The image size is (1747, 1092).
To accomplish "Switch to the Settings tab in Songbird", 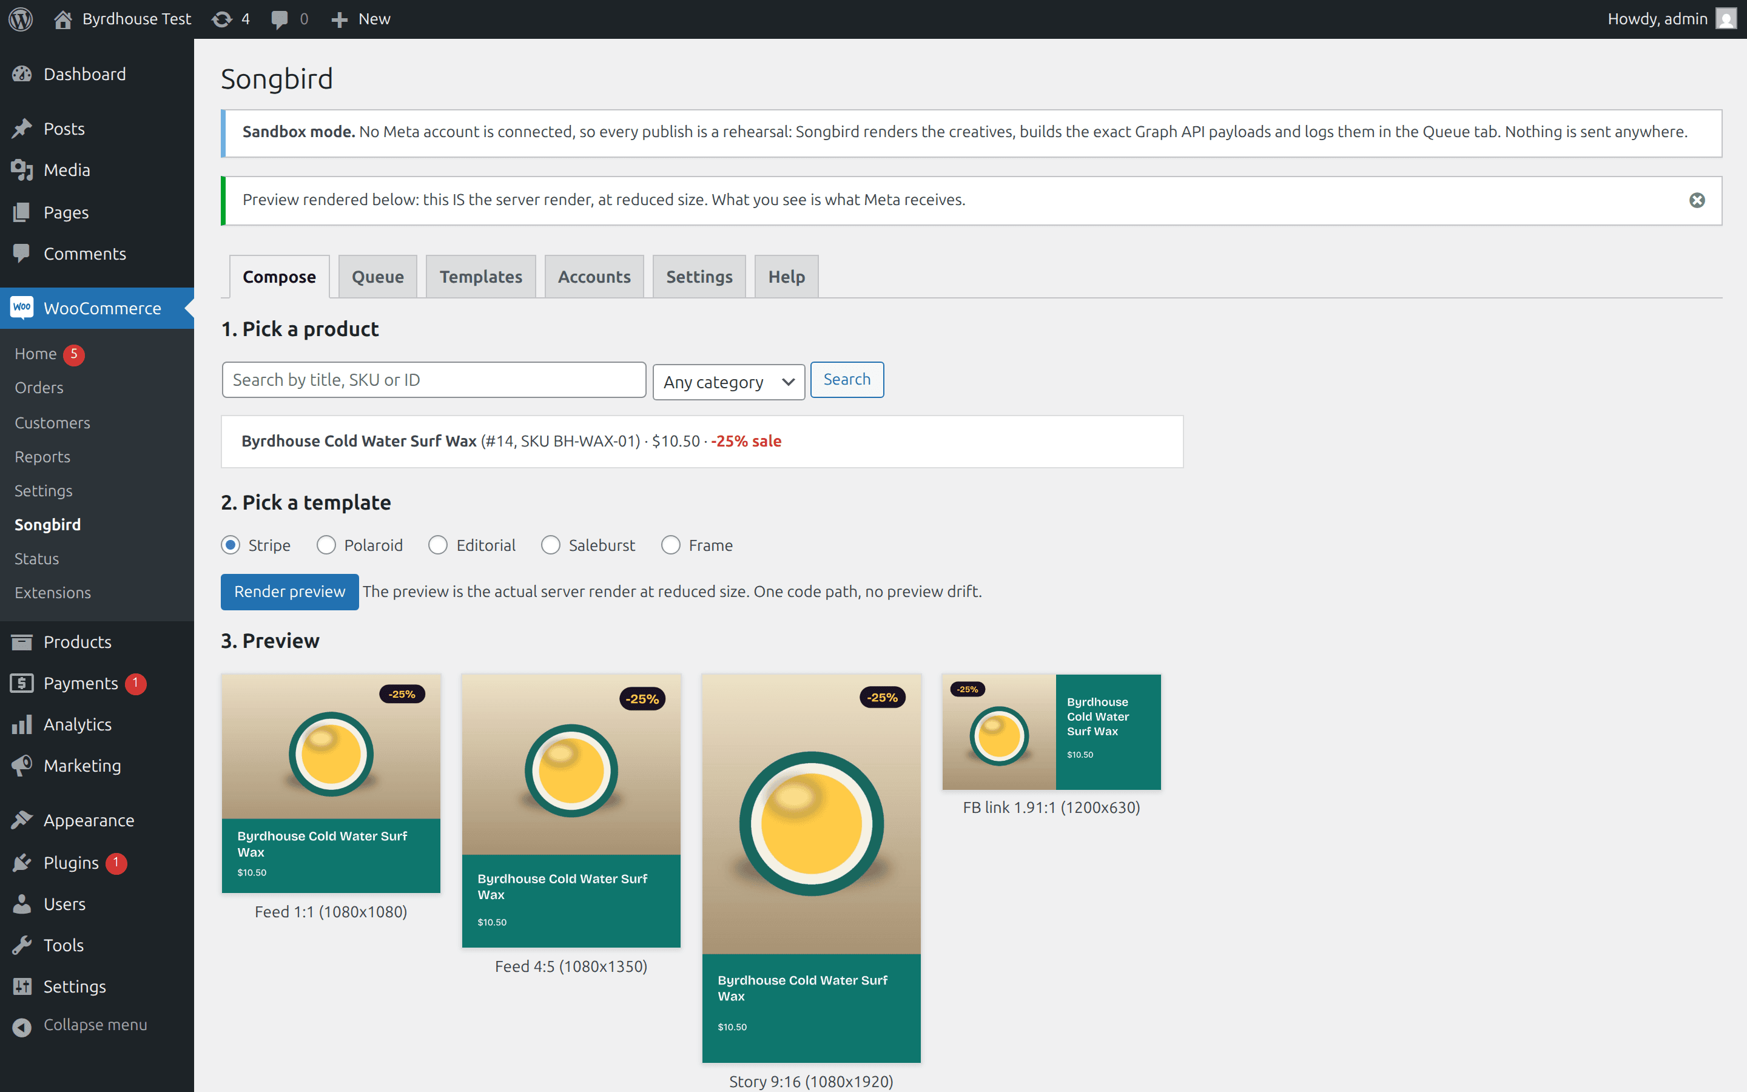I will point(699,277).
